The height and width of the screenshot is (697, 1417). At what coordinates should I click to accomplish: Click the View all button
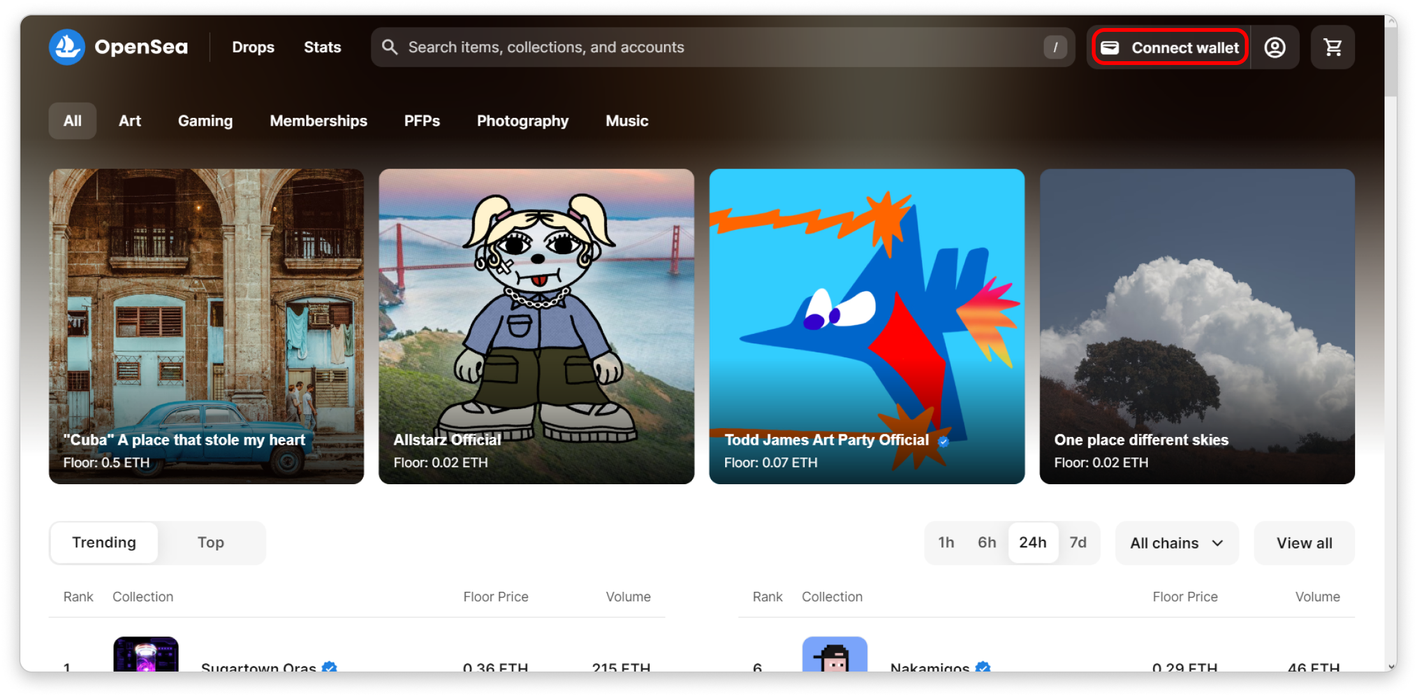(1303, 543)
